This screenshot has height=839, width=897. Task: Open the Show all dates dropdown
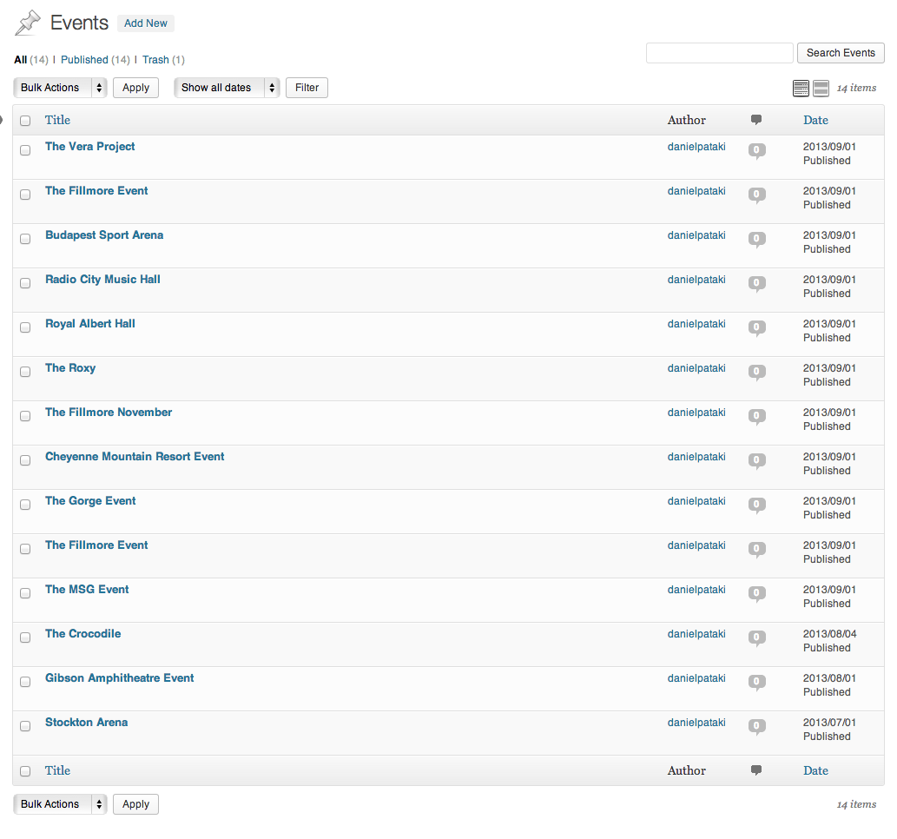click(227, 88)
